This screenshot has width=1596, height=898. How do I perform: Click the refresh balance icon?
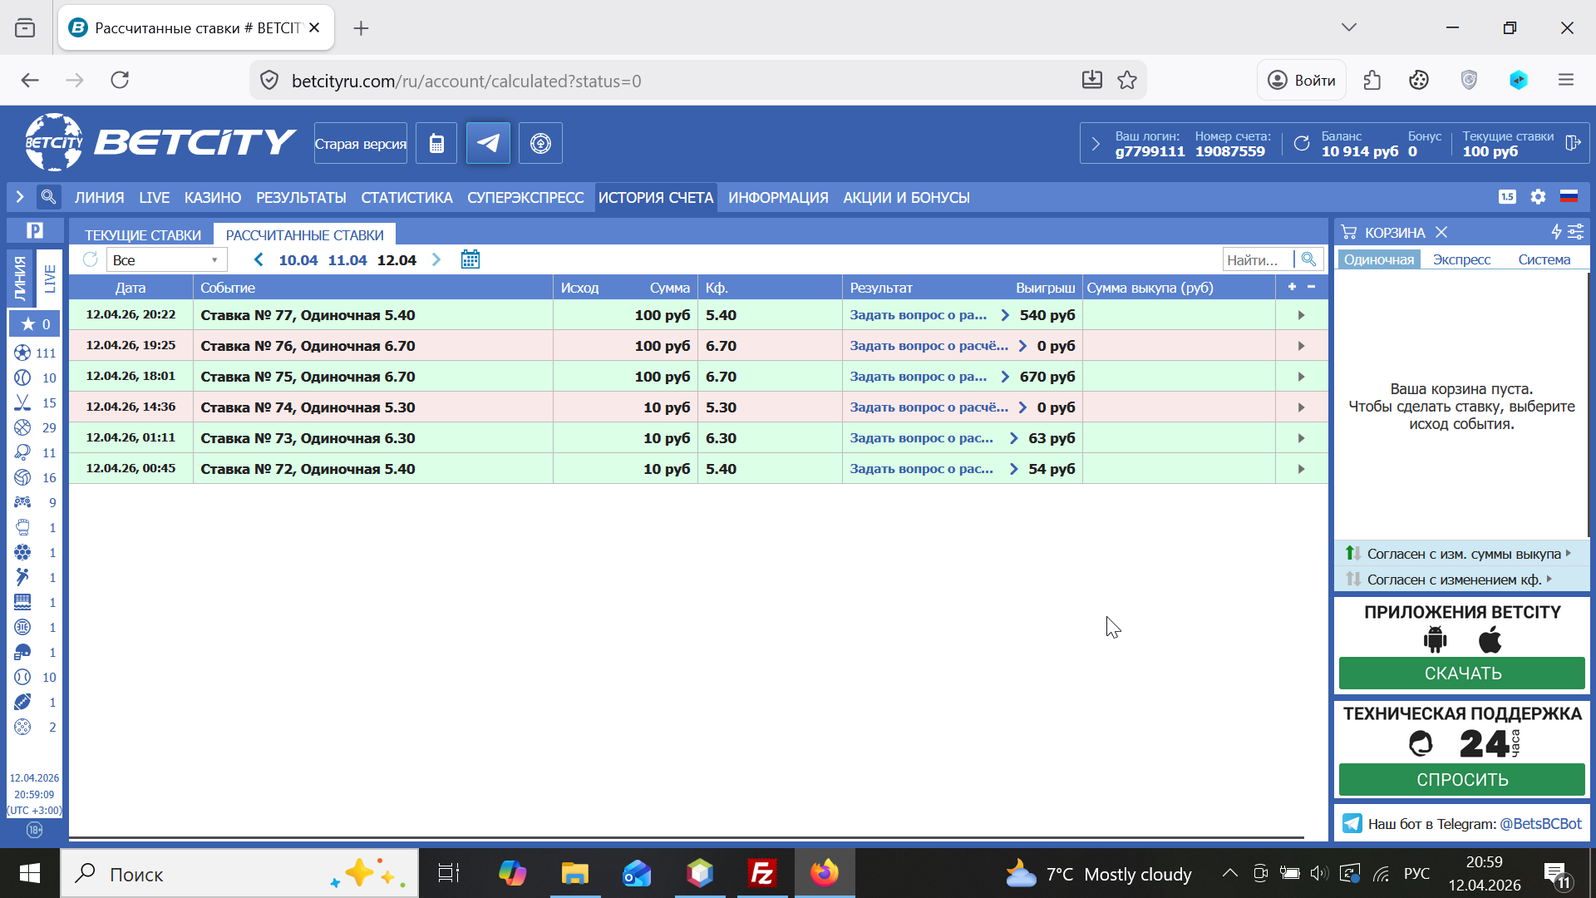[x=1302, y=144]
